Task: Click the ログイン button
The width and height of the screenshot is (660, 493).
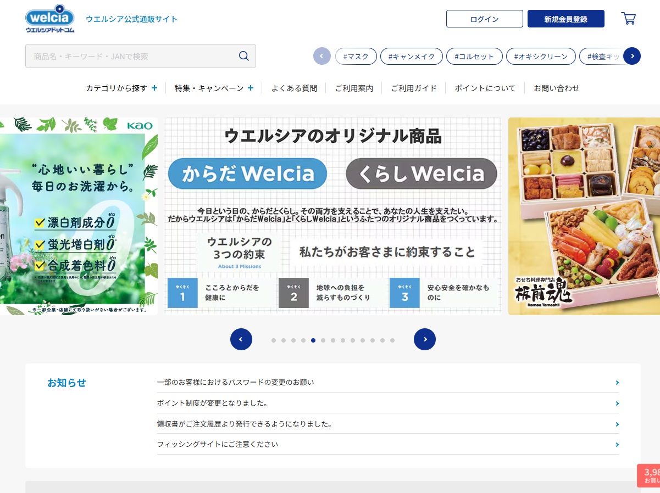Action: [484, 19]
